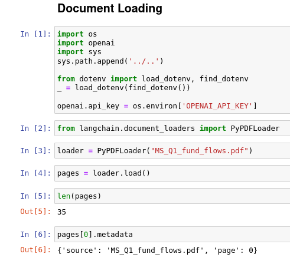This screenshot has height=267, width=290.
Task: Click the 'import sys' line
Action: [79, 52]
